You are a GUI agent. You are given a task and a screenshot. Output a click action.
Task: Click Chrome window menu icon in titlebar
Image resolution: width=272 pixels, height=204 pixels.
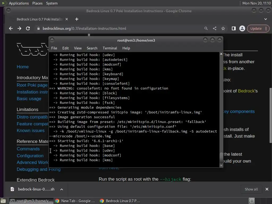pos(8,10)
